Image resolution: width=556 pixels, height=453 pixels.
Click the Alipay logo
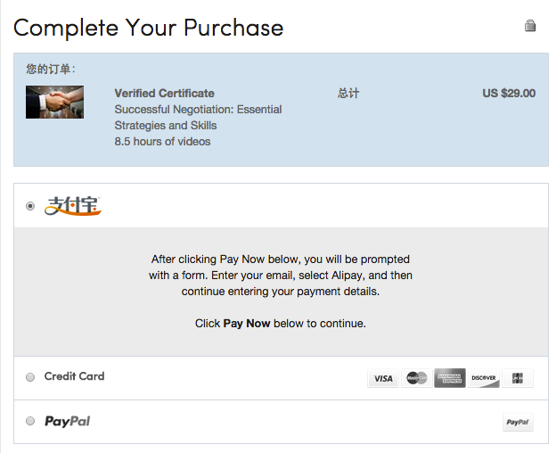tap(73, 206)
